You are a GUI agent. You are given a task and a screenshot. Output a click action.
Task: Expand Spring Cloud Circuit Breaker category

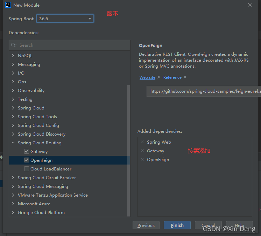(13, 178)
